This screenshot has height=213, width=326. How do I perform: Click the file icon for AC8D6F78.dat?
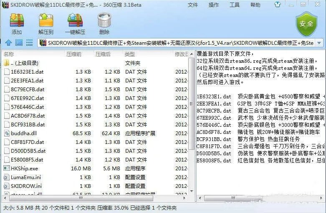click(7, 115)
